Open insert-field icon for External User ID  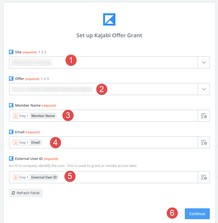click(204, 177)
